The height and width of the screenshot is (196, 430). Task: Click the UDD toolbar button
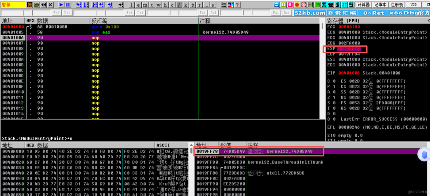pos(414,5)
